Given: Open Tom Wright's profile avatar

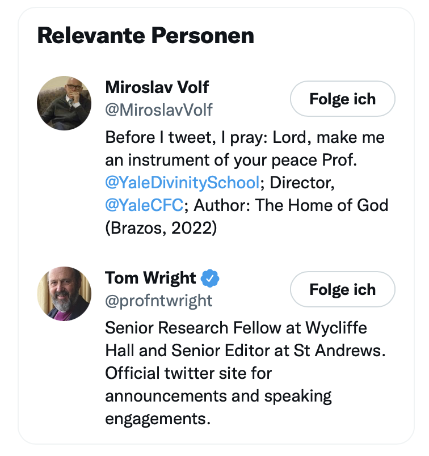Looking at the screenshot, I should (x=64, y=294).
